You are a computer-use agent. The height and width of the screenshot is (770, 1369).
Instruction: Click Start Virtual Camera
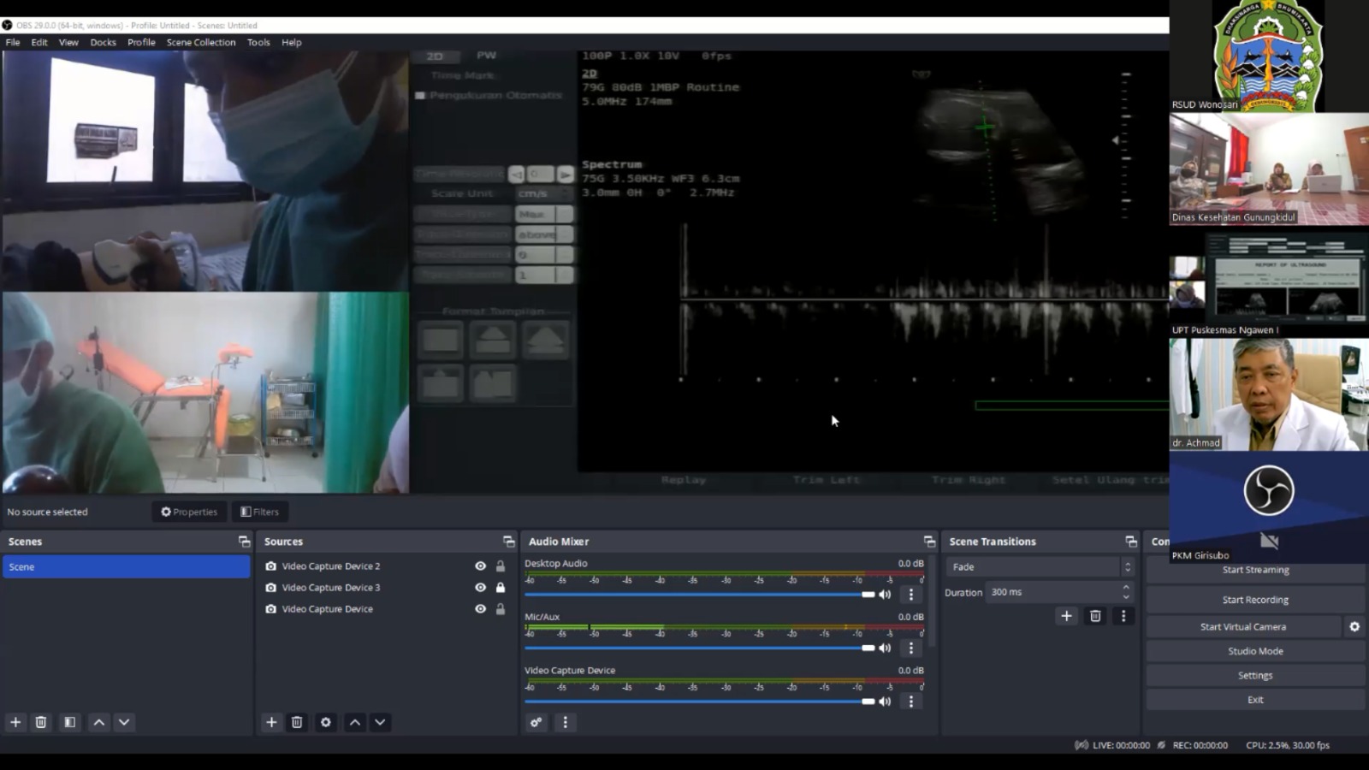1243,626
